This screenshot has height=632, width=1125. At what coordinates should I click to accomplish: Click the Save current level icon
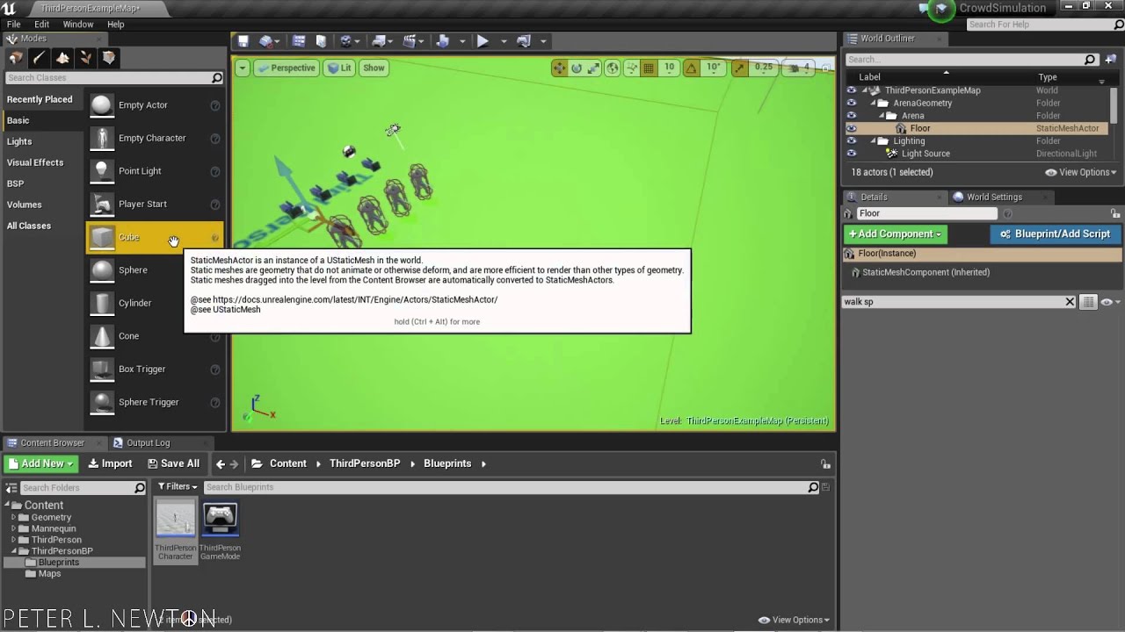click(x=243, y=41)
